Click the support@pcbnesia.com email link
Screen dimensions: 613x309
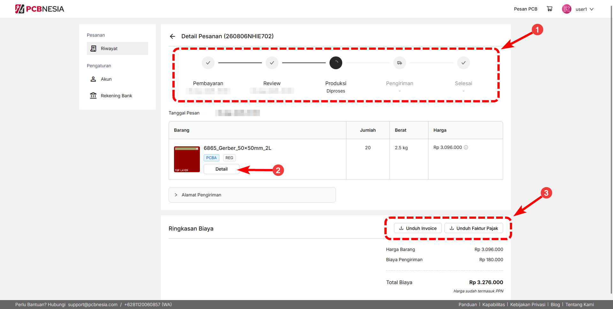pyautogui.click(x=93, y=305)
